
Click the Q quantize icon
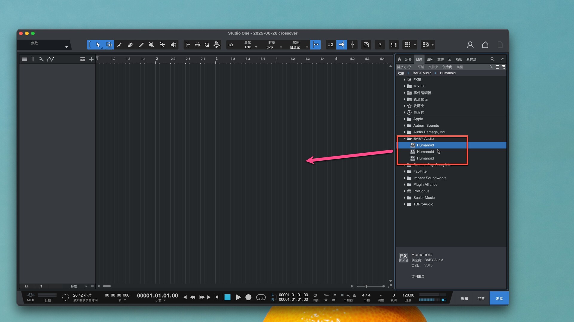(x=207, y=45)
